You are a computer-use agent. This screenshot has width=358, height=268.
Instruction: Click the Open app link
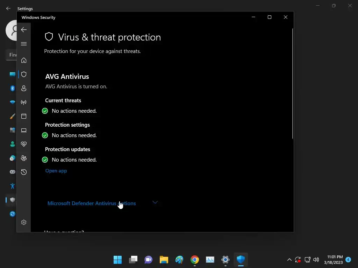pyautogui.click(x=56, y=171)
